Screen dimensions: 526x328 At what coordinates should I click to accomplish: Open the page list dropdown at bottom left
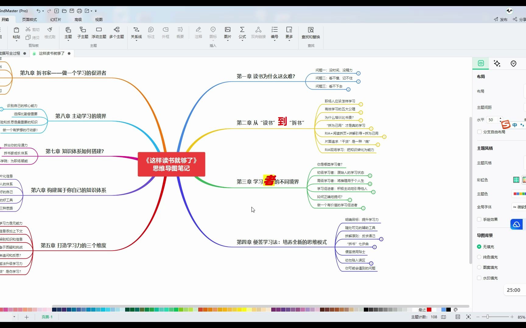coord(14,317)
